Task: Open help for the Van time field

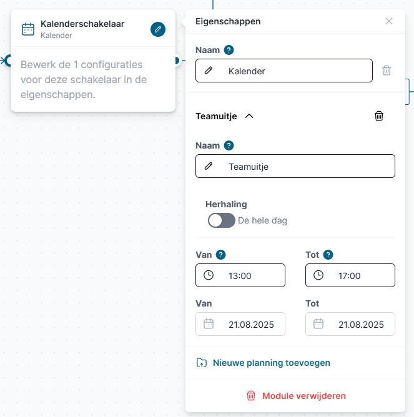Action: pos(220,254)
